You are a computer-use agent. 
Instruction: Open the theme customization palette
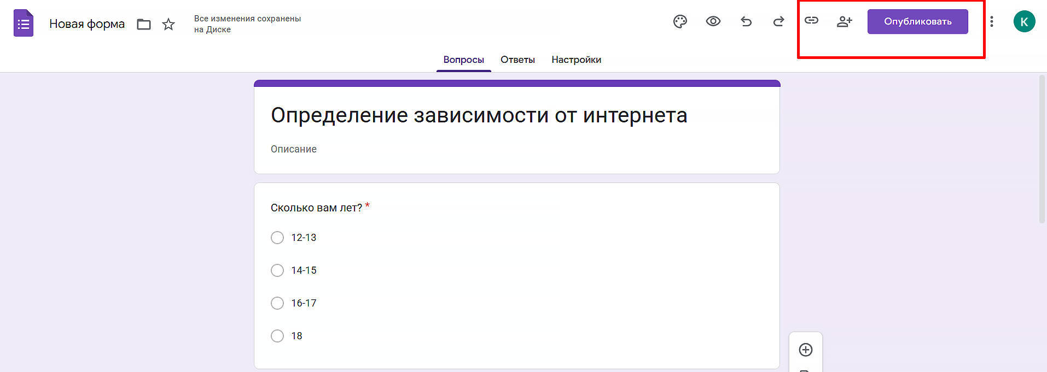680,21
